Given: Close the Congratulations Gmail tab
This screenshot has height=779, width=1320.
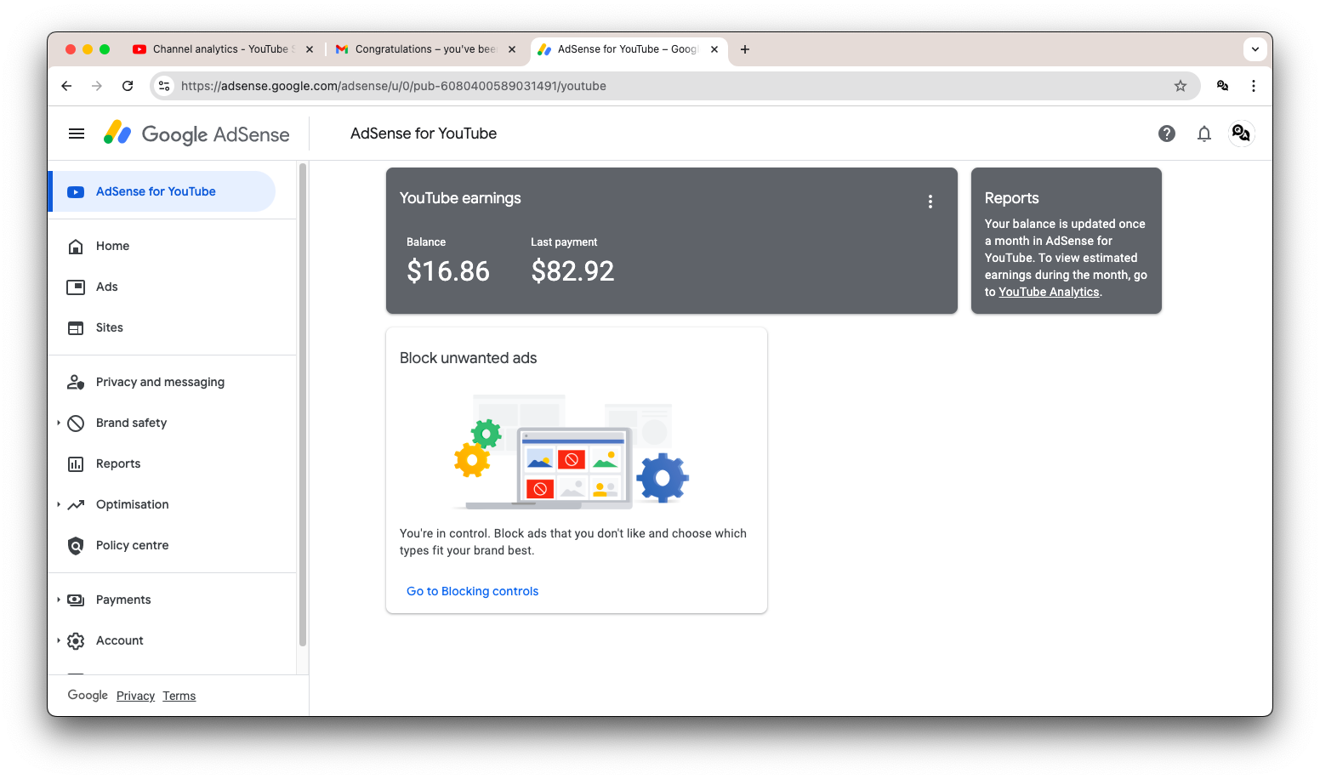Looking at the screenshot, I should click(x=512, y=49).
